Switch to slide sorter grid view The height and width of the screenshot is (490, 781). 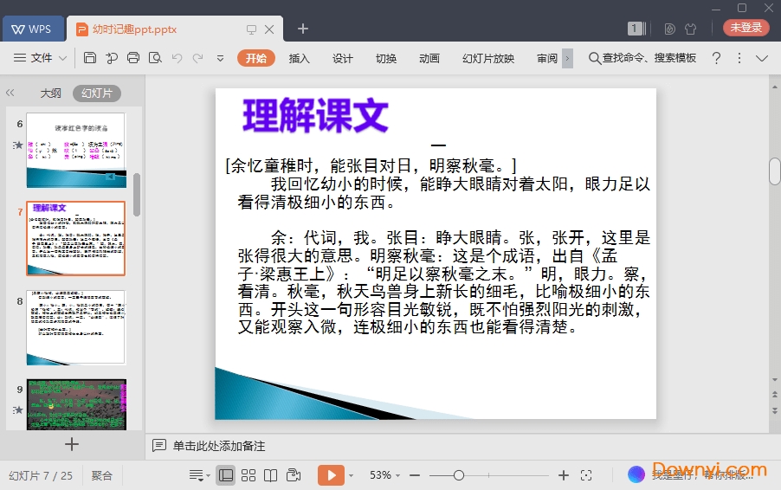(248, 475)
